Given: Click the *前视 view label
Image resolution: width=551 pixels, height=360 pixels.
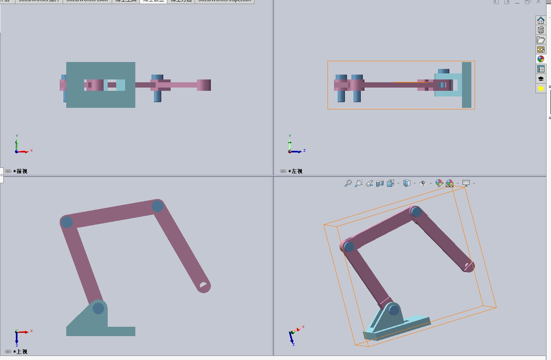Looking at the screenshot, I should [20, 171].
